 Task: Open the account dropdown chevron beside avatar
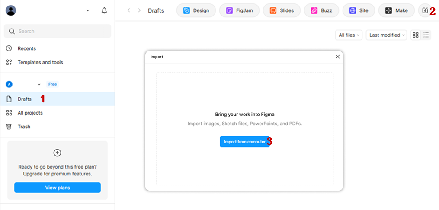coord(88,11)
